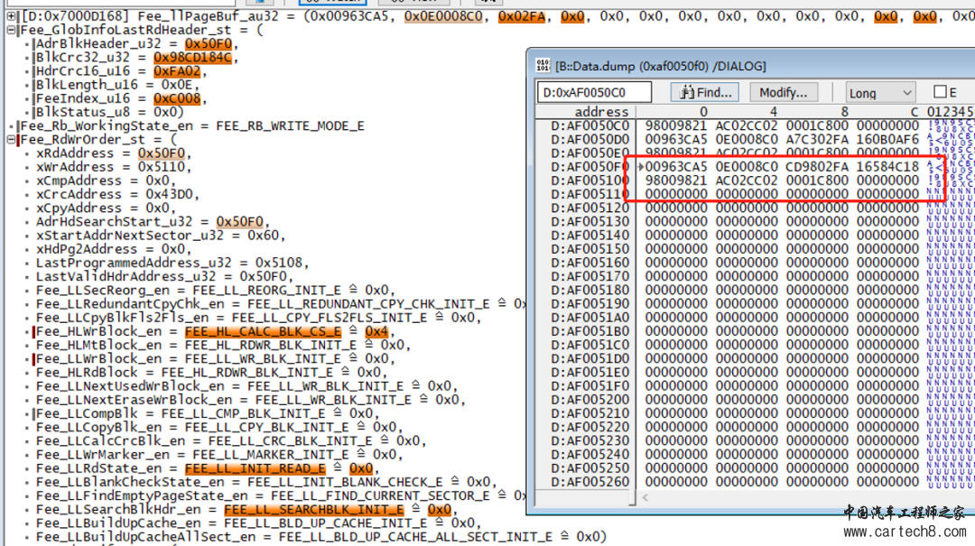Image resolution: width=975 pixels, height=546 pixels.
Task: Click value CD9802FA in row D:AF0050F0
Action: [x=817, y=167]
